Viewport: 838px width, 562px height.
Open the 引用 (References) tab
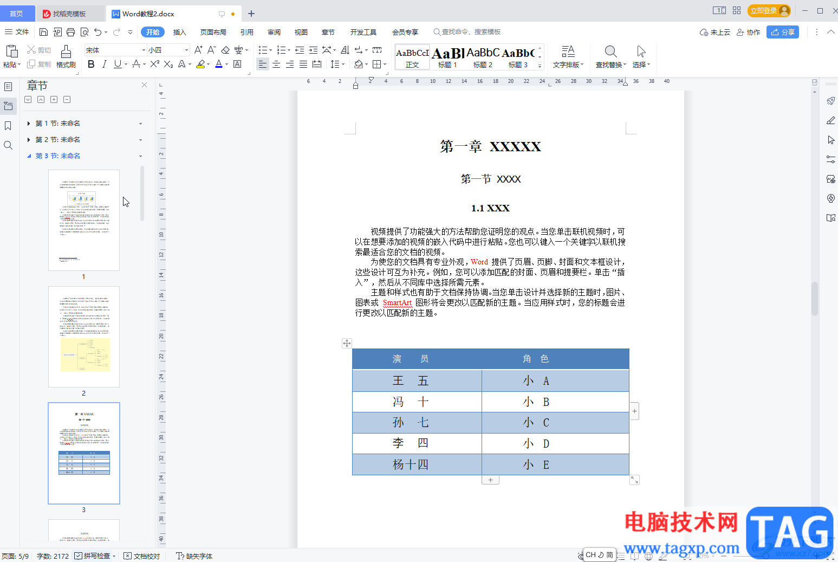247,32
